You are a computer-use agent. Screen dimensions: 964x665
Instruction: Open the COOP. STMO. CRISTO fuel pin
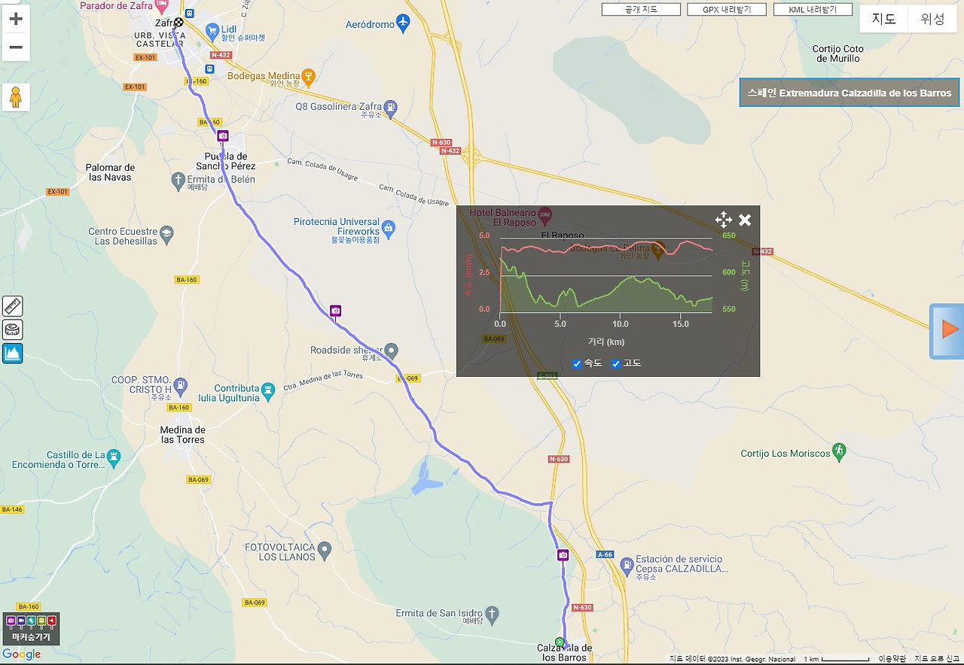[180, 385]
